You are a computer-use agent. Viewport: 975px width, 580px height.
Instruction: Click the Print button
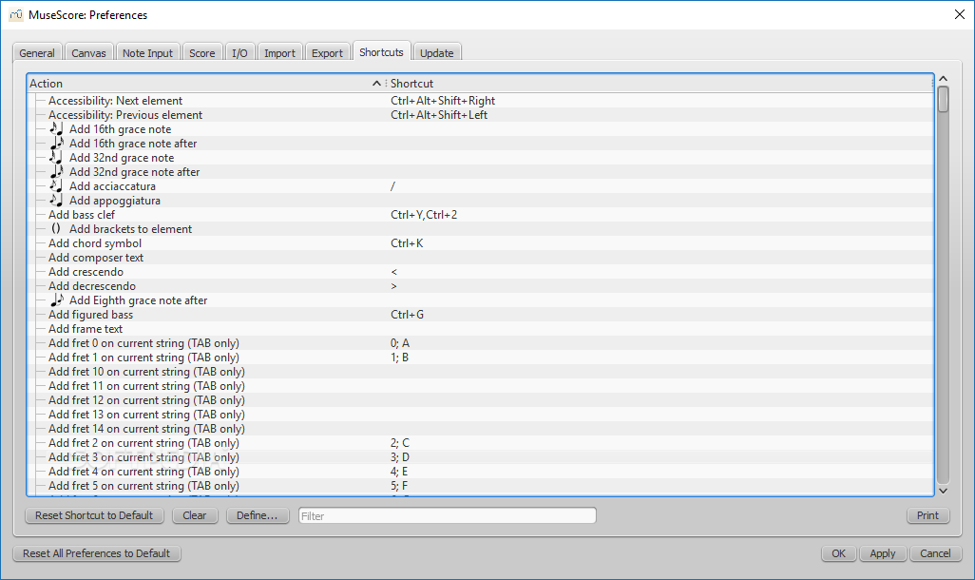coord(927,515)
